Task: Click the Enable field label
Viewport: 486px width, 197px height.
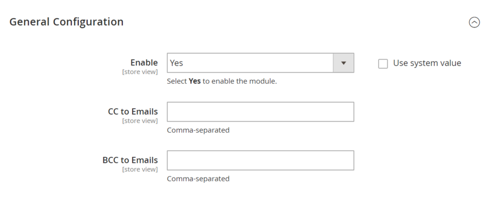Action: point(144,62)
